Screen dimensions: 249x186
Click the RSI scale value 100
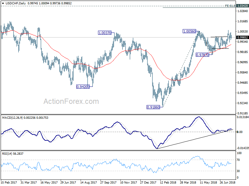pos(239,153)
